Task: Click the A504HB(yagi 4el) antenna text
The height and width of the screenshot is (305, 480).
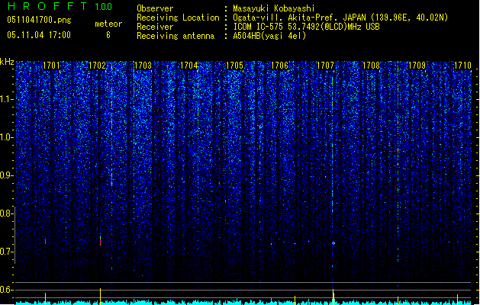Action: (269, 36)
